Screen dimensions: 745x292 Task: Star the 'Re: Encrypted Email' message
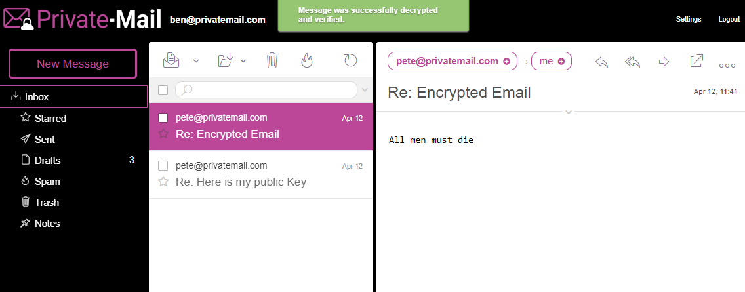click(x=163, y=134)
